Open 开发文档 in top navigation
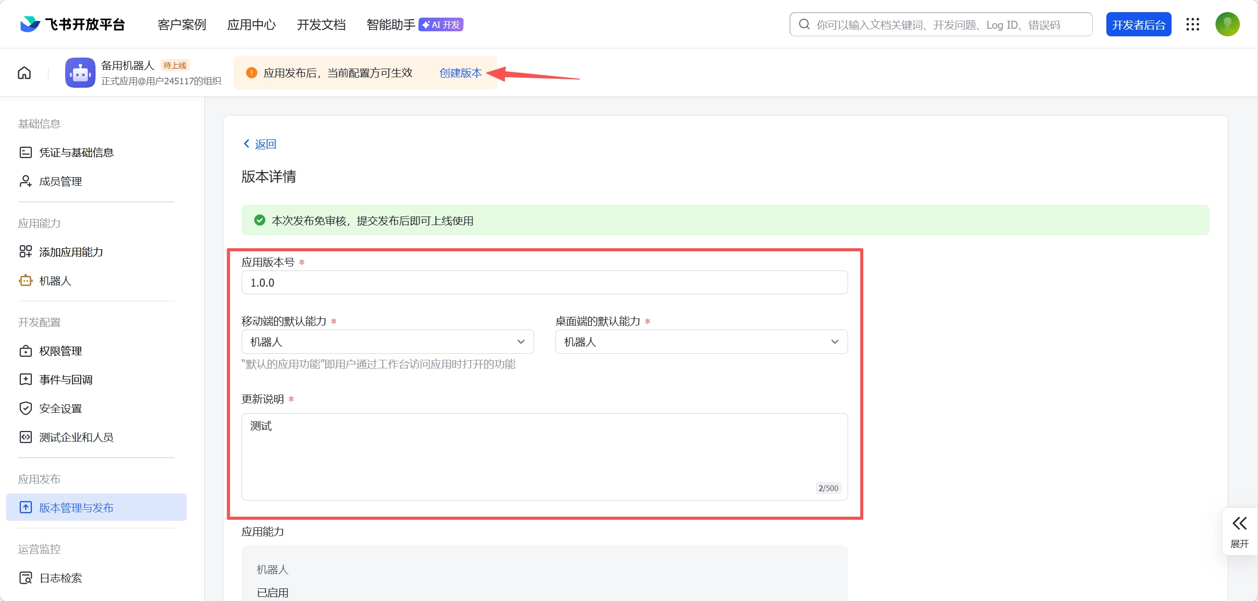The image size is (1258, 601). pyautogui.click(x=321, y=25)
